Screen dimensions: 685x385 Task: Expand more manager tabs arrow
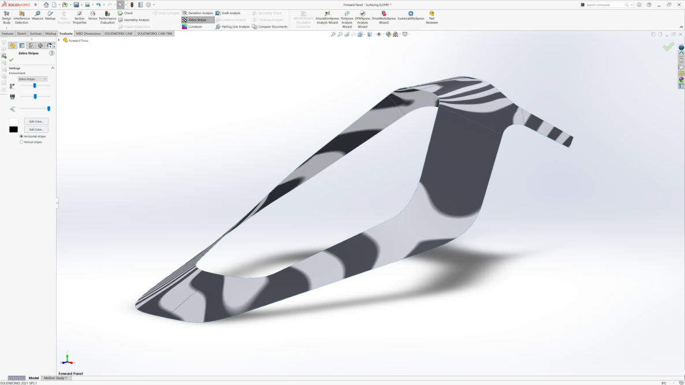pyautogui.click(x=54, y=46)
